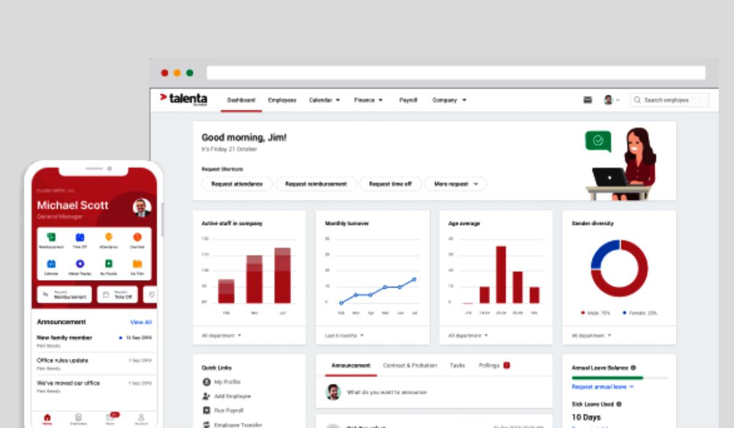Open All department filter under Gender diversity
Image resolution: width=734 pixels, height=428 pixels.
click(591, 335)
